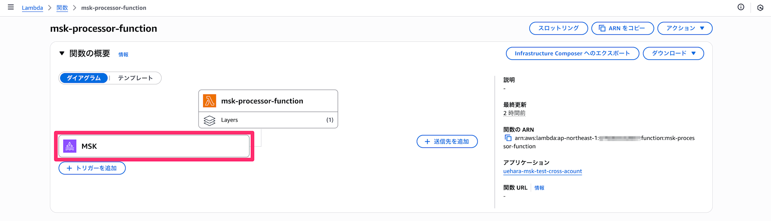This screenshot has height=221, width=771.
Task: Open the アクション dropdown menu
Action: pos(685,28)
